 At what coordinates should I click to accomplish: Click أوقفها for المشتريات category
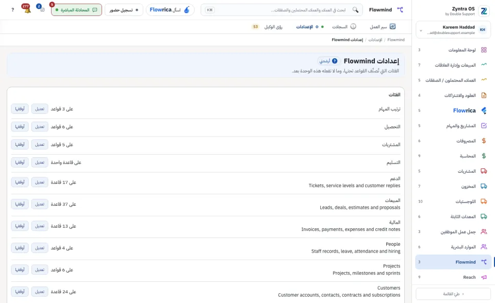coord(20,145)
